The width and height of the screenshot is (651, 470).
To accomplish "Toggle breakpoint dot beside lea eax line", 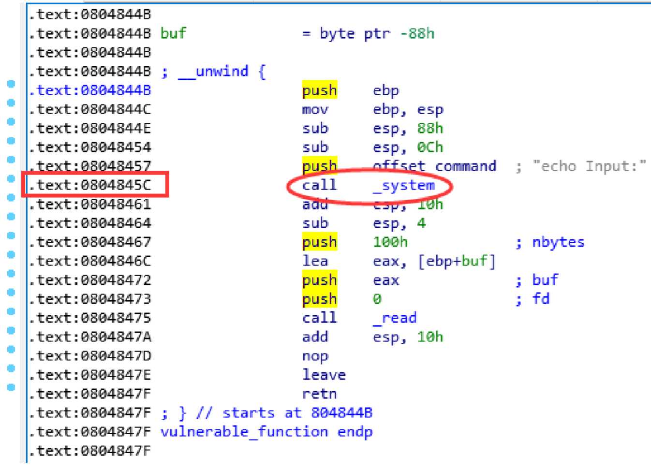I will (11, 254).
